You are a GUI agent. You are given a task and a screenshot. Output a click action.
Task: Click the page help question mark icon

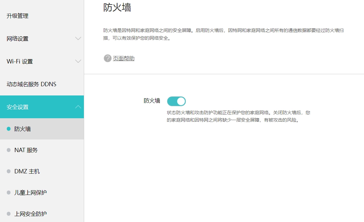coord(107,58)
